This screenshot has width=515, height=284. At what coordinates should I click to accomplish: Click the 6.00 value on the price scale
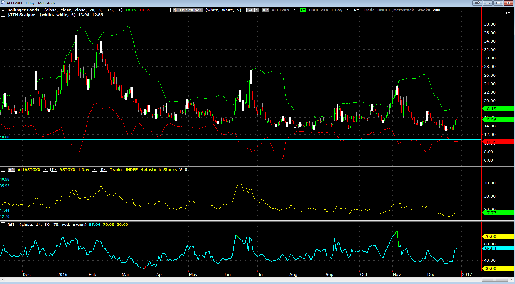point(488,160)
